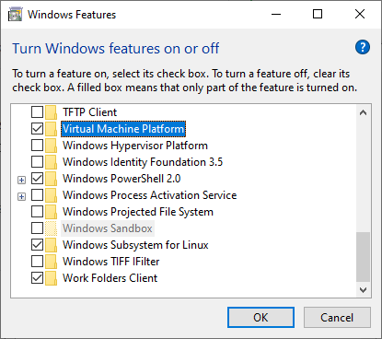Disable the Windows Subsystem for Linux checkbox

tap(37, 245)
